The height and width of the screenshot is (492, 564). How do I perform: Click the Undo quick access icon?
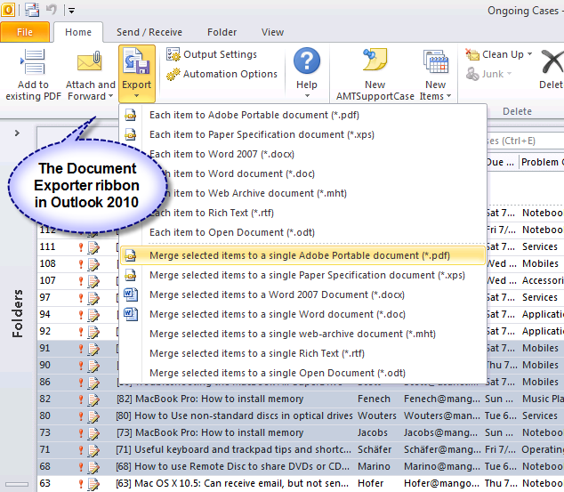(x=52, y=10)
